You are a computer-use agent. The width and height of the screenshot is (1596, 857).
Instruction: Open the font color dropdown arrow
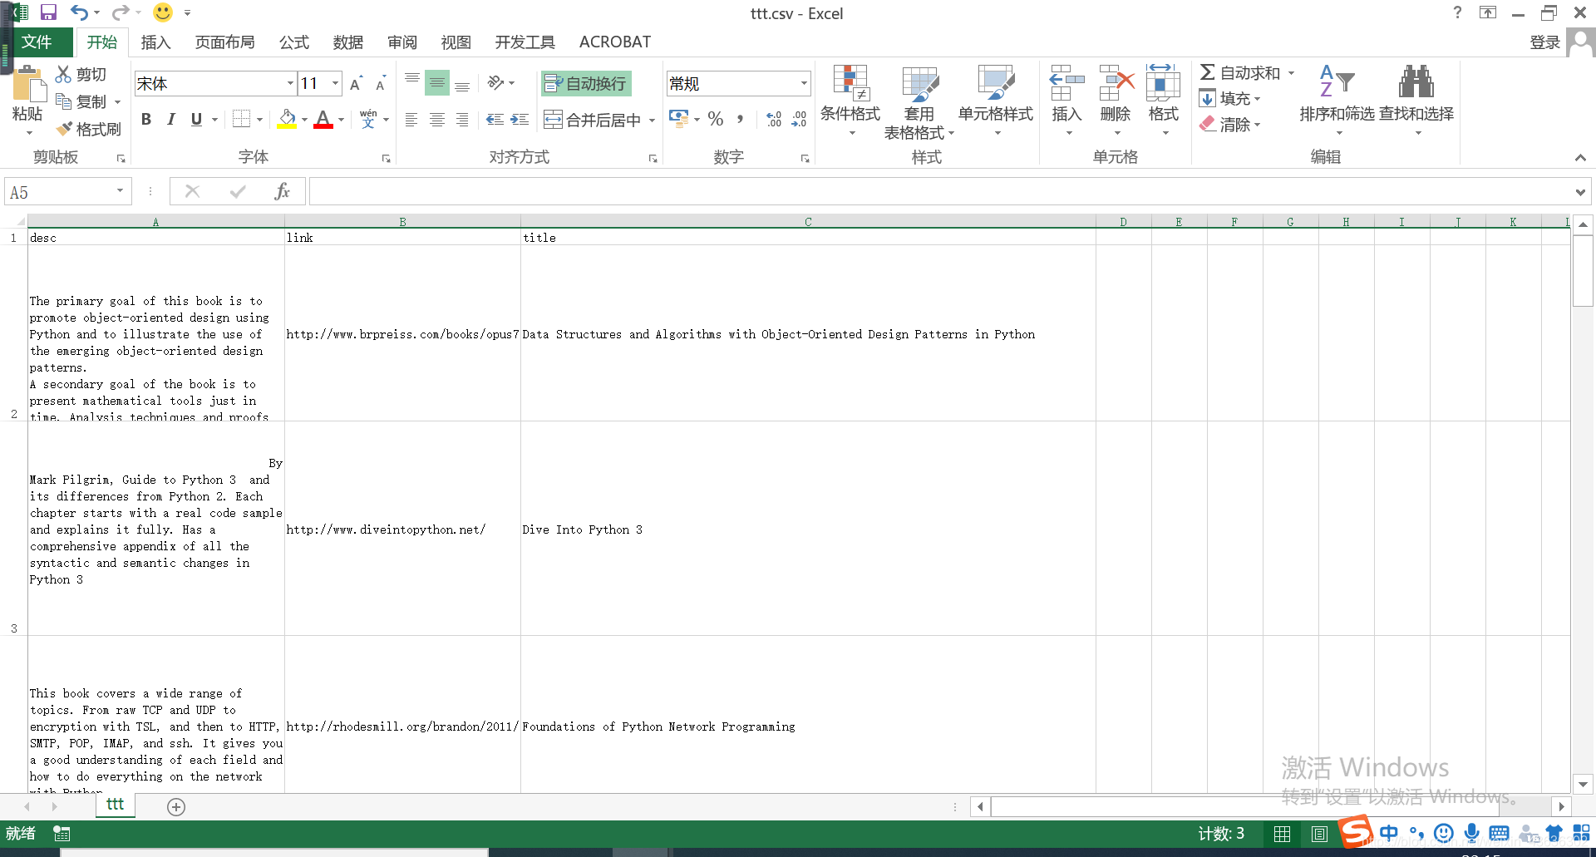341,120
